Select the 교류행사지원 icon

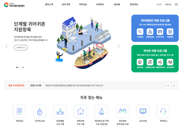click(150, 62)
